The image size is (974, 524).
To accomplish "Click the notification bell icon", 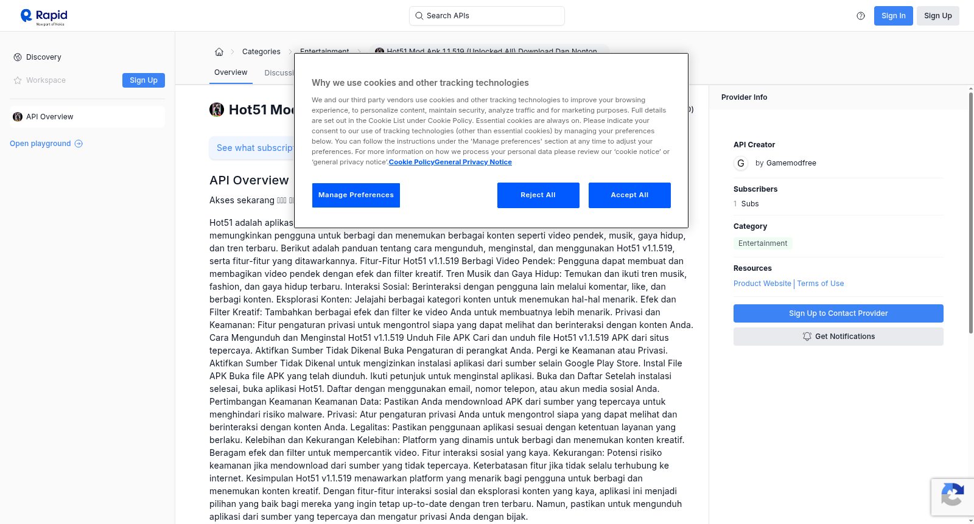I will [807, 337].
